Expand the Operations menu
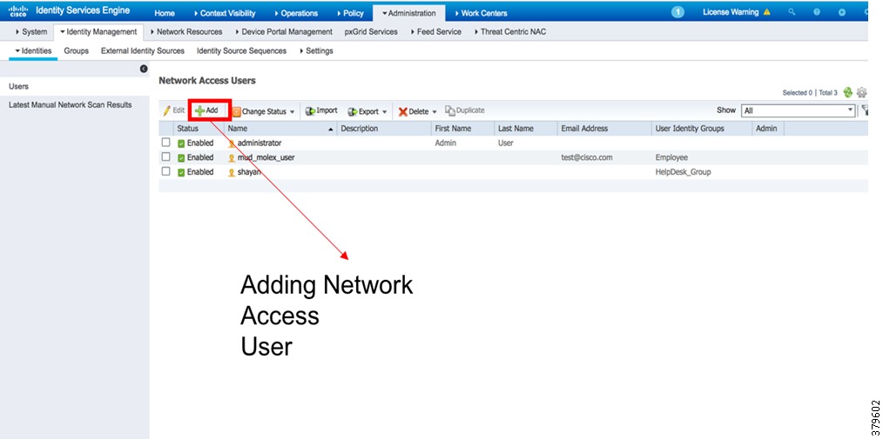Viewport: 883px width, 439px height. (296, 13)
